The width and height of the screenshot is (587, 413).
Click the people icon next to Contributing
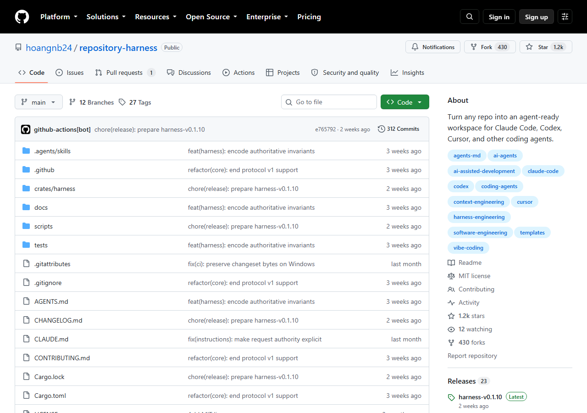(451, 290)
